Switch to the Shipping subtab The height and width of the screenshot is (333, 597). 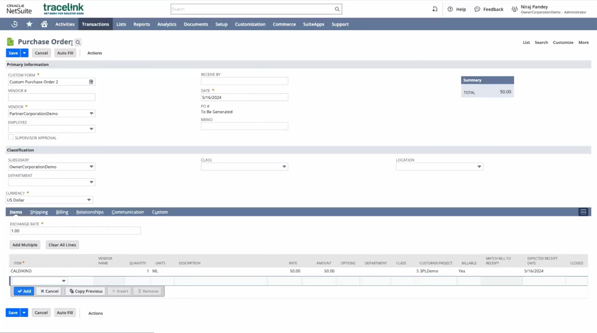[39, 212]
